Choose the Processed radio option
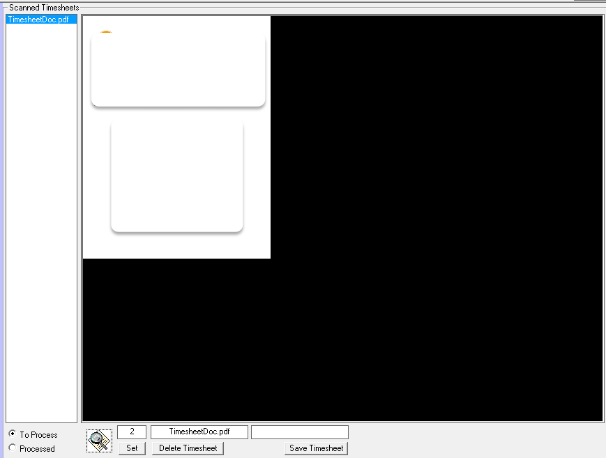The image size is (606, 458). point(12,448)
